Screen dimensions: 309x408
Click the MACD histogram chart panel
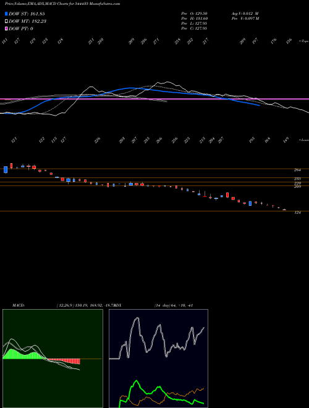53,359
